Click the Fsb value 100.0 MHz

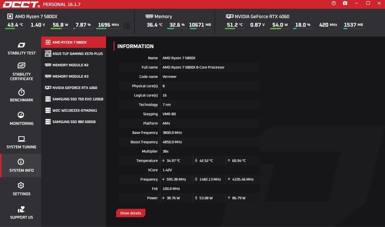coord(171,189)
